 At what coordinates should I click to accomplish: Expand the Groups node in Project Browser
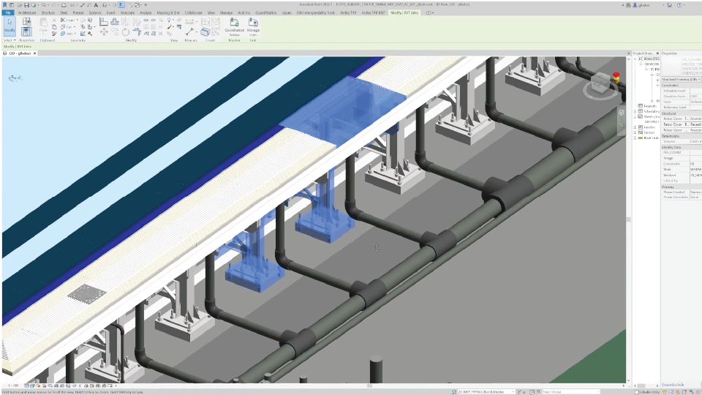pyautogui.click(x=635, y=132)
